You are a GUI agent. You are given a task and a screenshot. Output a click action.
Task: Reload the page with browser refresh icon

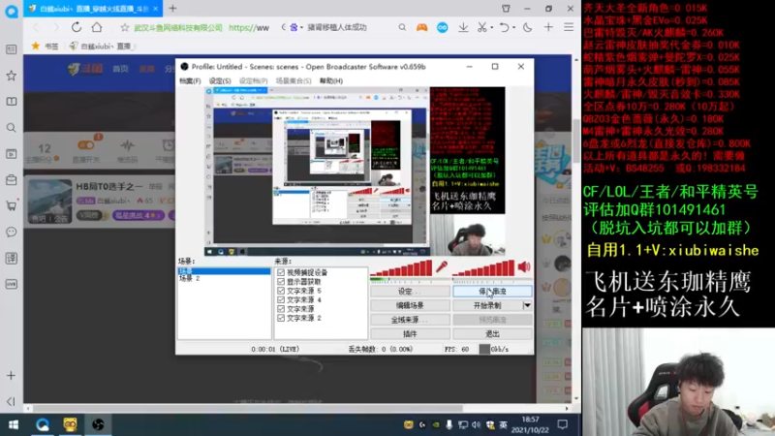tap(77, 27)
